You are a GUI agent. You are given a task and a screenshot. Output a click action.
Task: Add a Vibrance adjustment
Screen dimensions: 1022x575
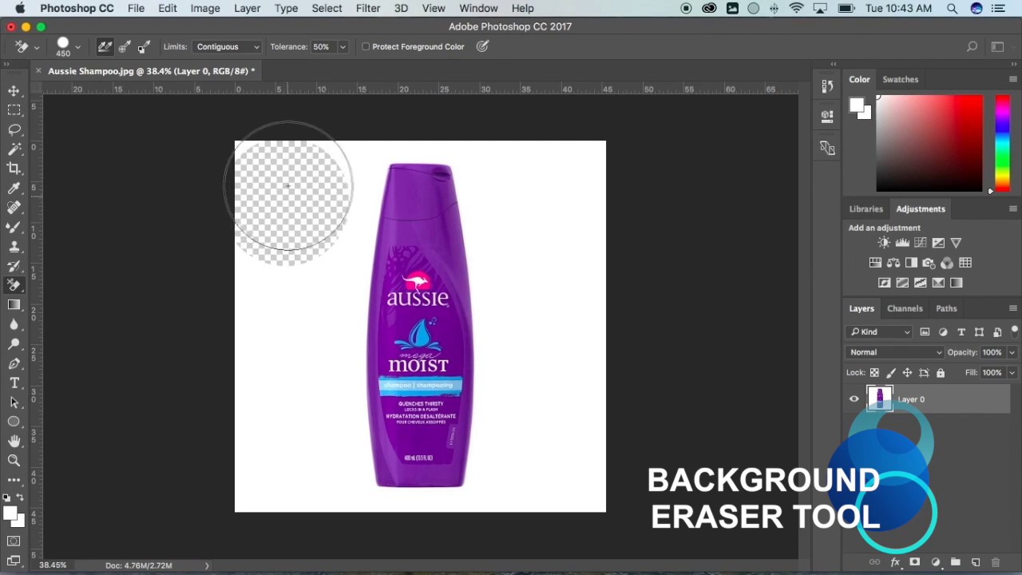956,243
